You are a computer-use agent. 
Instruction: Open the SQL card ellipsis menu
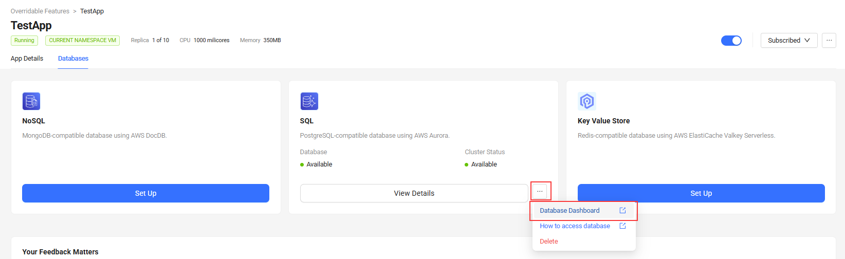click(540, 191)
